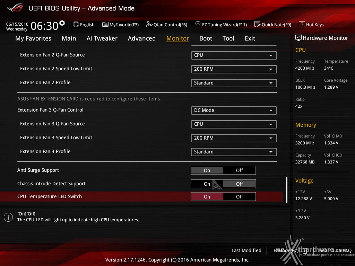Select the Extension Fan 3 Profile label
This screenshot has height=266, width=355.
45,151
